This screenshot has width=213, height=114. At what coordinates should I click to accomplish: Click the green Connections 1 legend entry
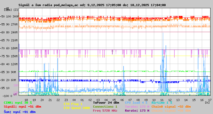pos(105,107)
